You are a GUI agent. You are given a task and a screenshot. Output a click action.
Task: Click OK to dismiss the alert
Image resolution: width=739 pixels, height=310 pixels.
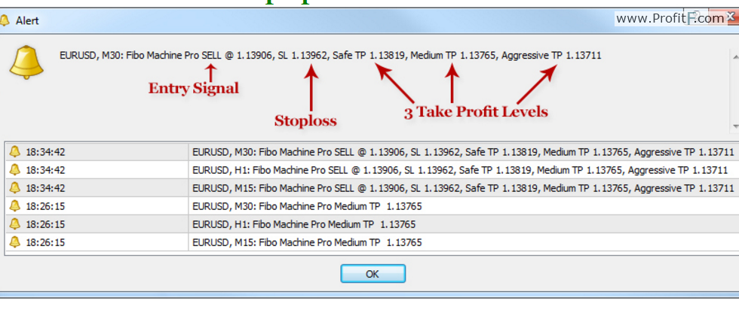click(x=373, y=274)
